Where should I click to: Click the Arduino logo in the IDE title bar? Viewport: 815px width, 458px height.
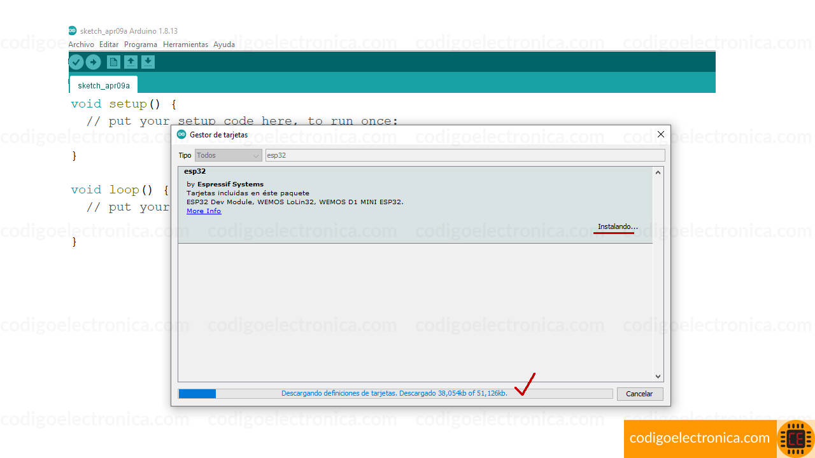pyautogui.click(x=73, y=31)
